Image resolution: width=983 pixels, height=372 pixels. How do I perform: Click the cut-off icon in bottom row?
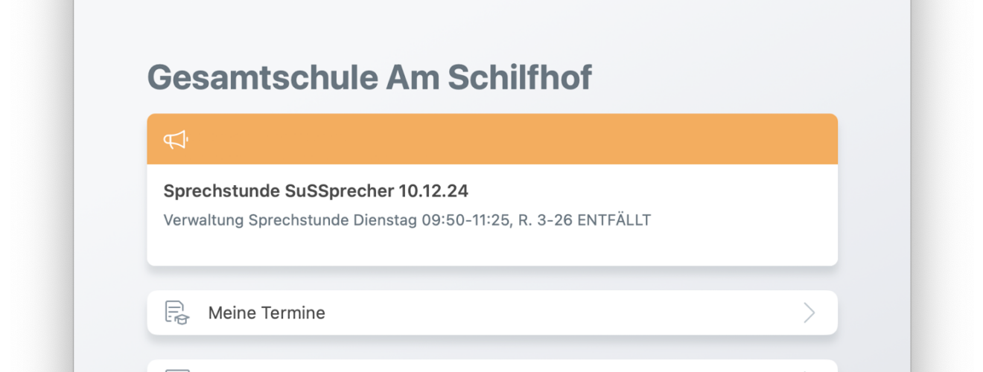pyautogui.click(x=176, y=370)
